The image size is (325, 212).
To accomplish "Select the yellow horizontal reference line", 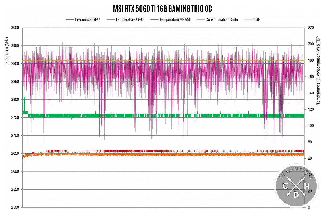I will pyautogui.click(x=162, y=60).
